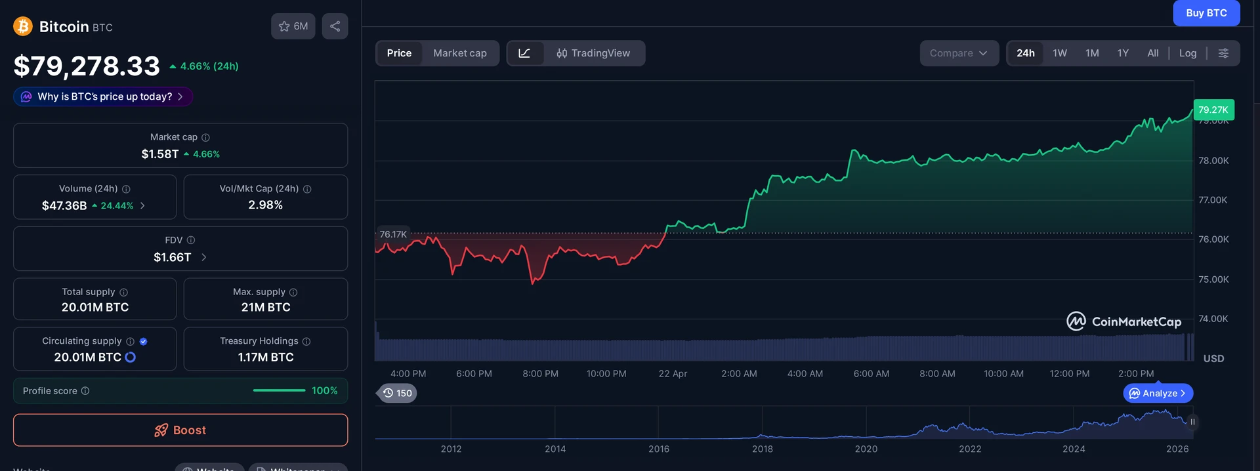Image resolution: width=1260 pixels, height=471 pixels.
Task: Click the Boost button
Action: point(180,430)
